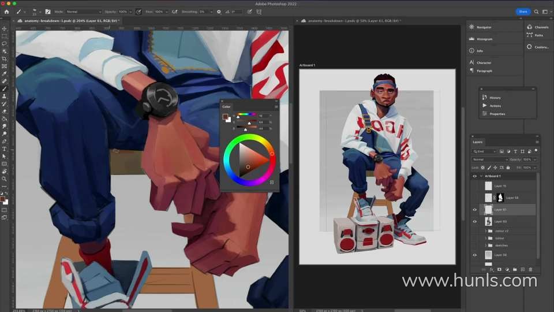The image size is (554, 312).
Task: Add layer style with fx icon
Action: [492, 270]
